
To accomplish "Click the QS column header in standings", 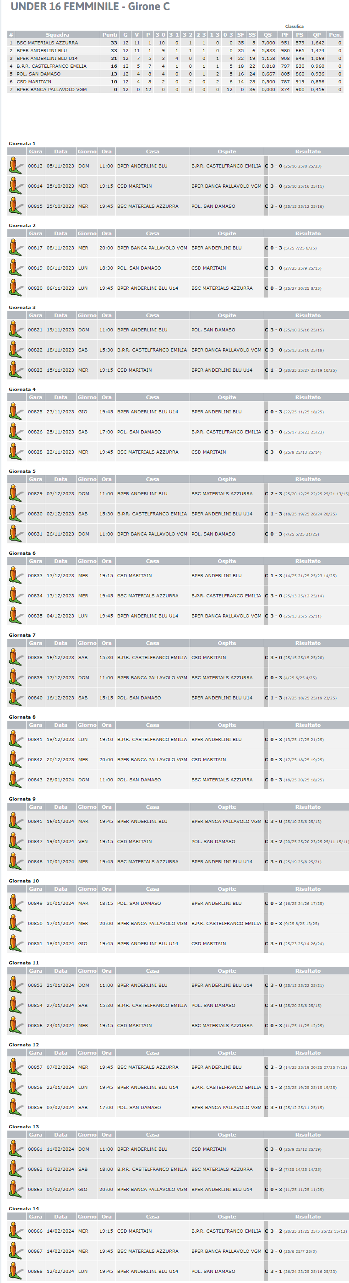I will coord(268,35).
